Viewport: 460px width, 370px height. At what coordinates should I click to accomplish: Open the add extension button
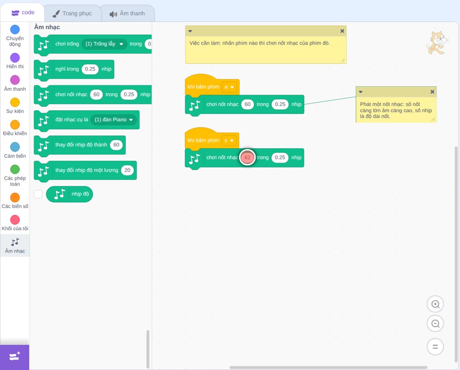click(15, 357)
